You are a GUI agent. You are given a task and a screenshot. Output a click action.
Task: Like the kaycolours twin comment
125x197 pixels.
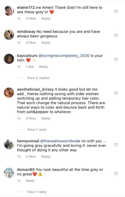pos(116,59)
